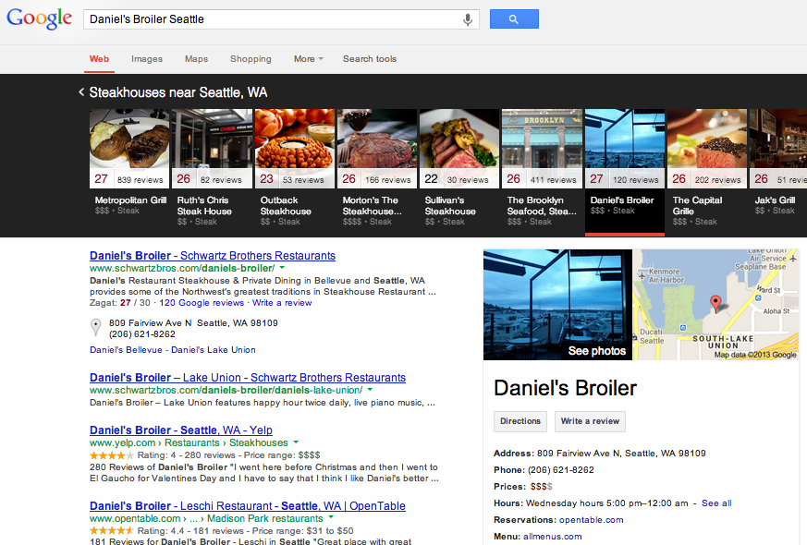Switch to the Images tab
This screenshot has height=545, width=807.
147,59
